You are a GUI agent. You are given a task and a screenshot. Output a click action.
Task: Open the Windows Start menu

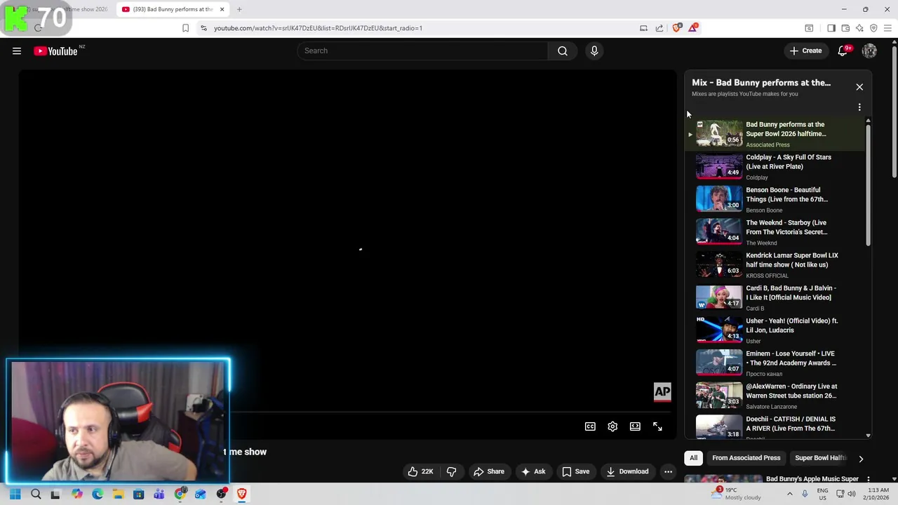tap(15, 494)
